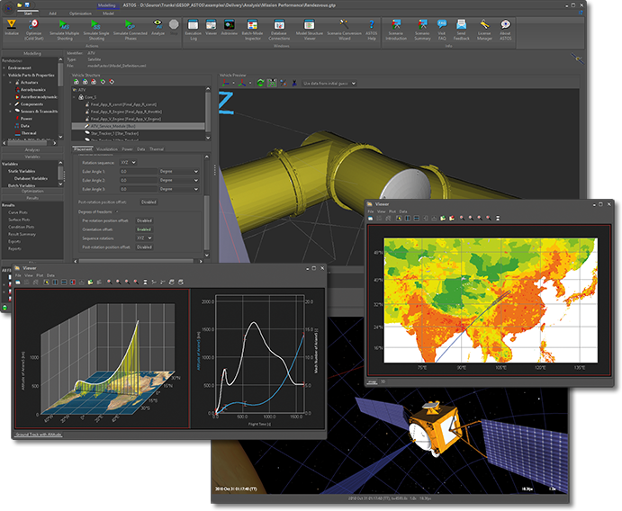Click the Vehicle Structure list vertical scrollbar

208,113
